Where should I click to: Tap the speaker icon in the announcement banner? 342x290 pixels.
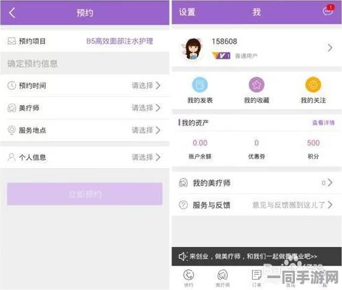click(x=182, y=257)
